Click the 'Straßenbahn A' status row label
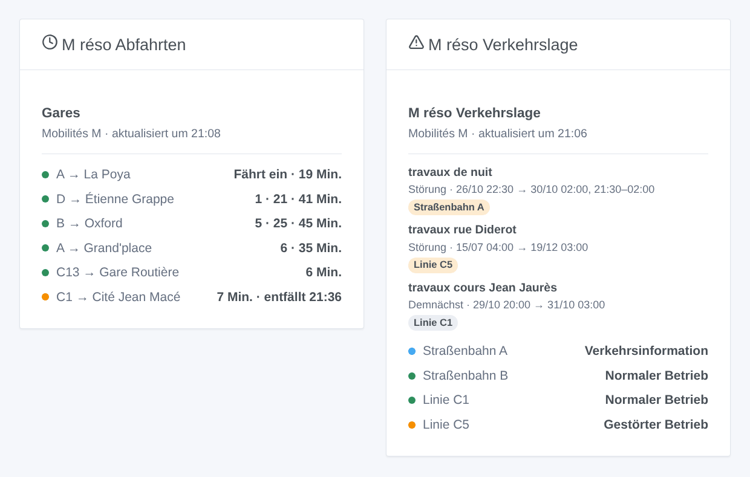Viewport: 750px width, 477px height. [x=465, y=351]
